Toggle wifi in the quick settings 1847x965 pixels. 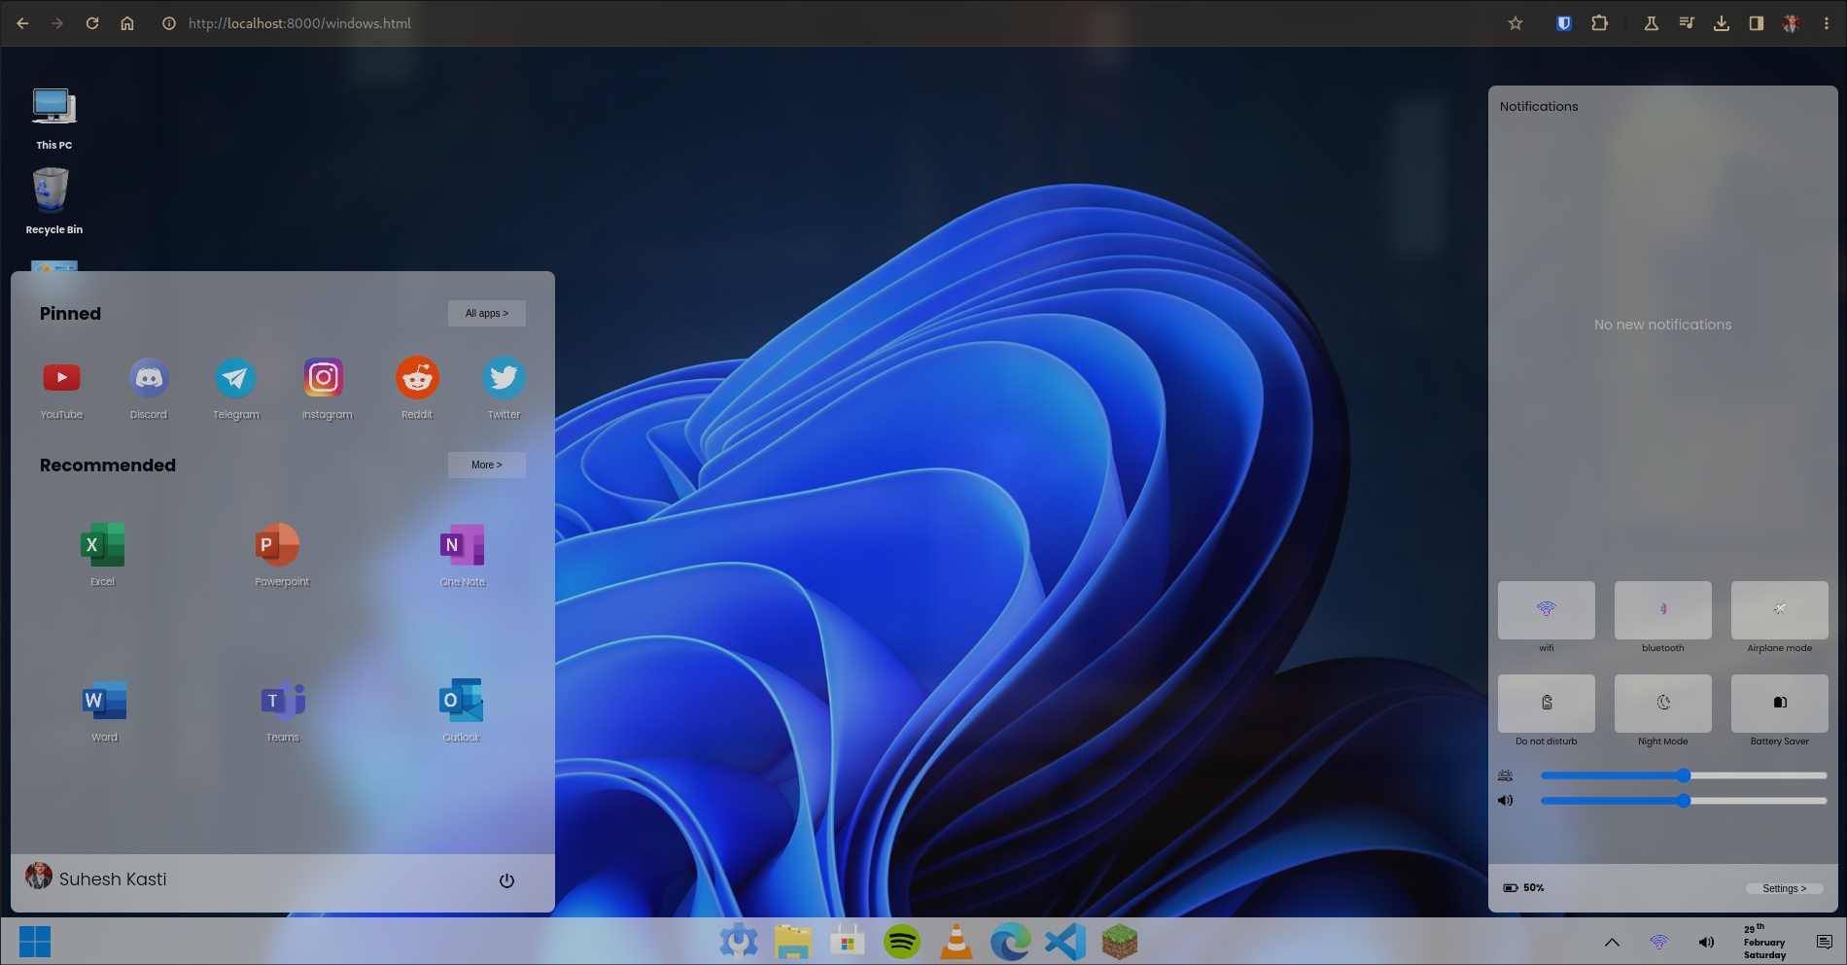[1546, 610]
